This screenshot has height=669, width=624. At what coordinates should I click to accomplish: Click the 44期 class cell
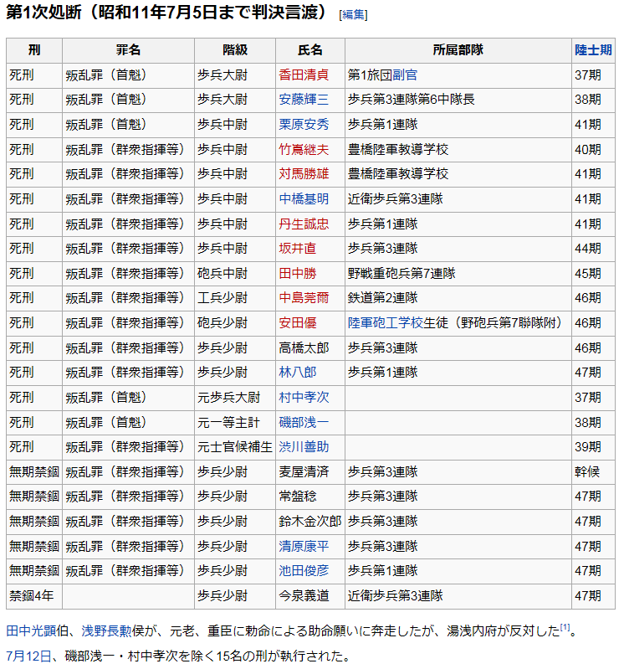click(593, 249)
